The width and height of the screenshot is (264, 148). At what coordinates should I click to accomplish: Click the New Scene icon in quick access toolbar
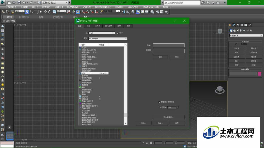tap(10, 3)
